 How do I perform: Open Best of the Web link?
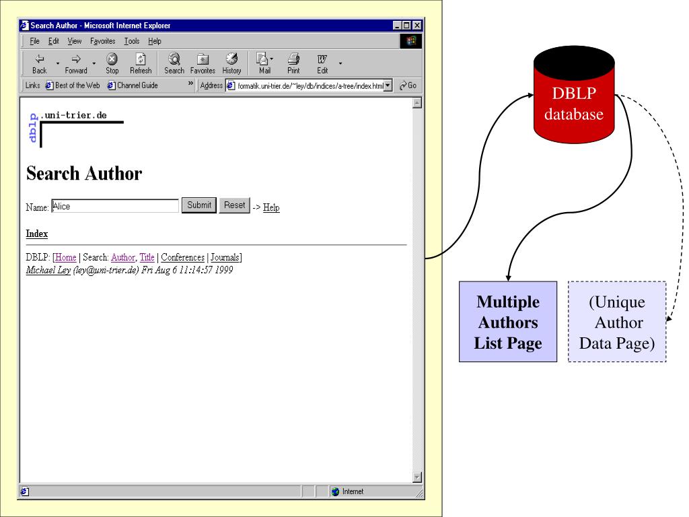point(73,85)
